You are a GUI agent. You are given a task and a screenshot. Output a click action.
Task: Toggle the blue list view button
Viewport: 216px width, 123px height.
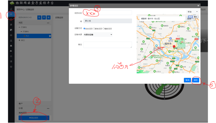click(49, 18)
